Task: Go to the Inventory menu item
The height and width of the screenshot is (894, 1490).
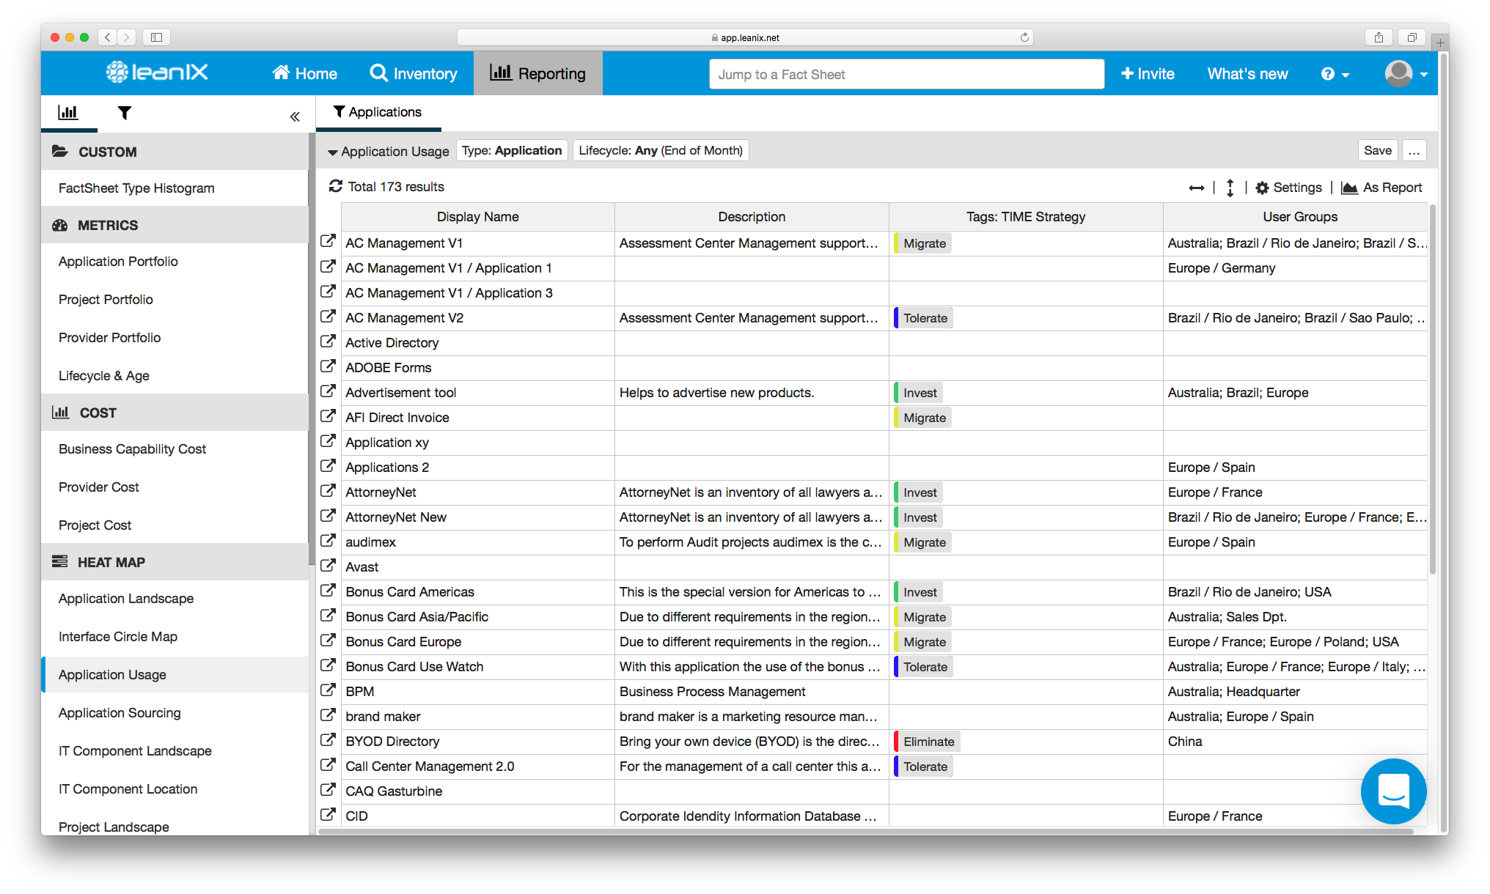Action: coord(414,73)
